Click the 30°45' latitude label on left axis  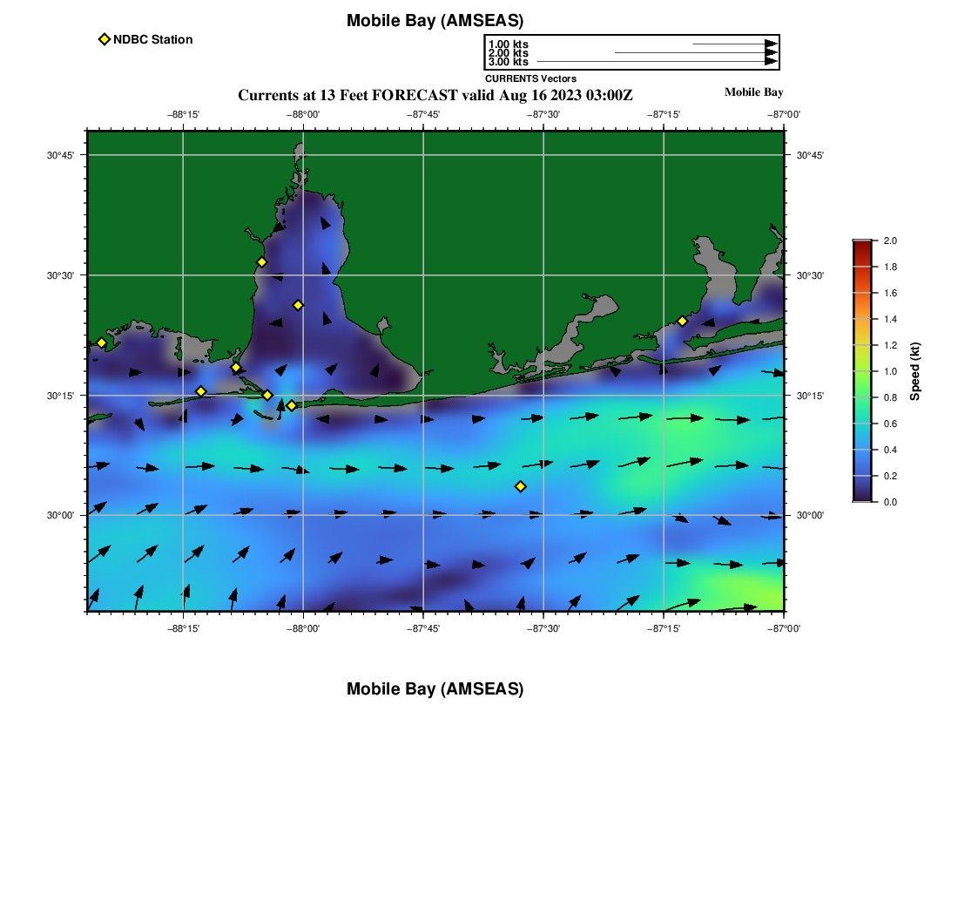point(59,155)
